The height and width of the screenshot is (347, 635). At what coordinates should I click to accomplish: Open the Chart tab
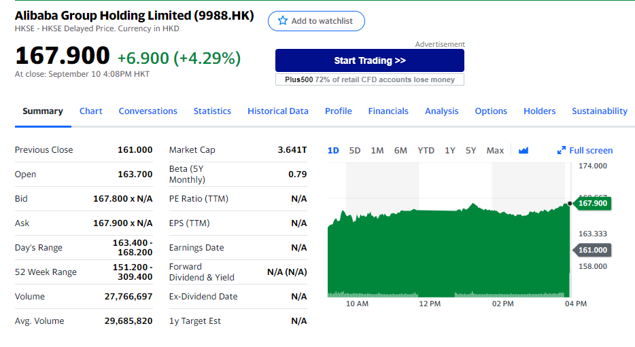[x=90, y=111]
